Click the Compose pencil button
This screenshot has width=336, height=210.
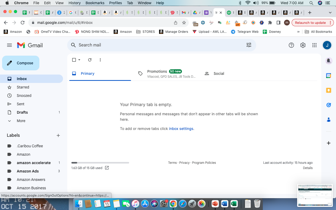[x=21, y=63]
